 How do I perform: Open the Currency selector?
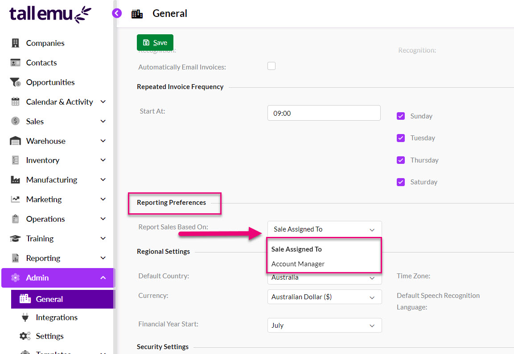pyautogui.click(x=324, y=297)
